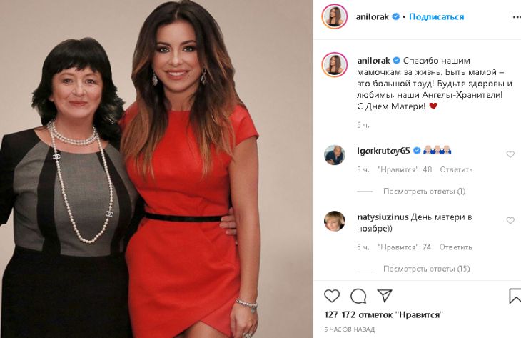Open the more options dots in header
The height and width of the screenshot is (338, 521).
click(x=516, y=17)
